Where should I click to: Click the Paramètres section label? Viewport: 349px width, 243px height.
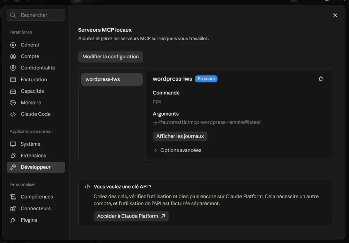tap(21, 32)
